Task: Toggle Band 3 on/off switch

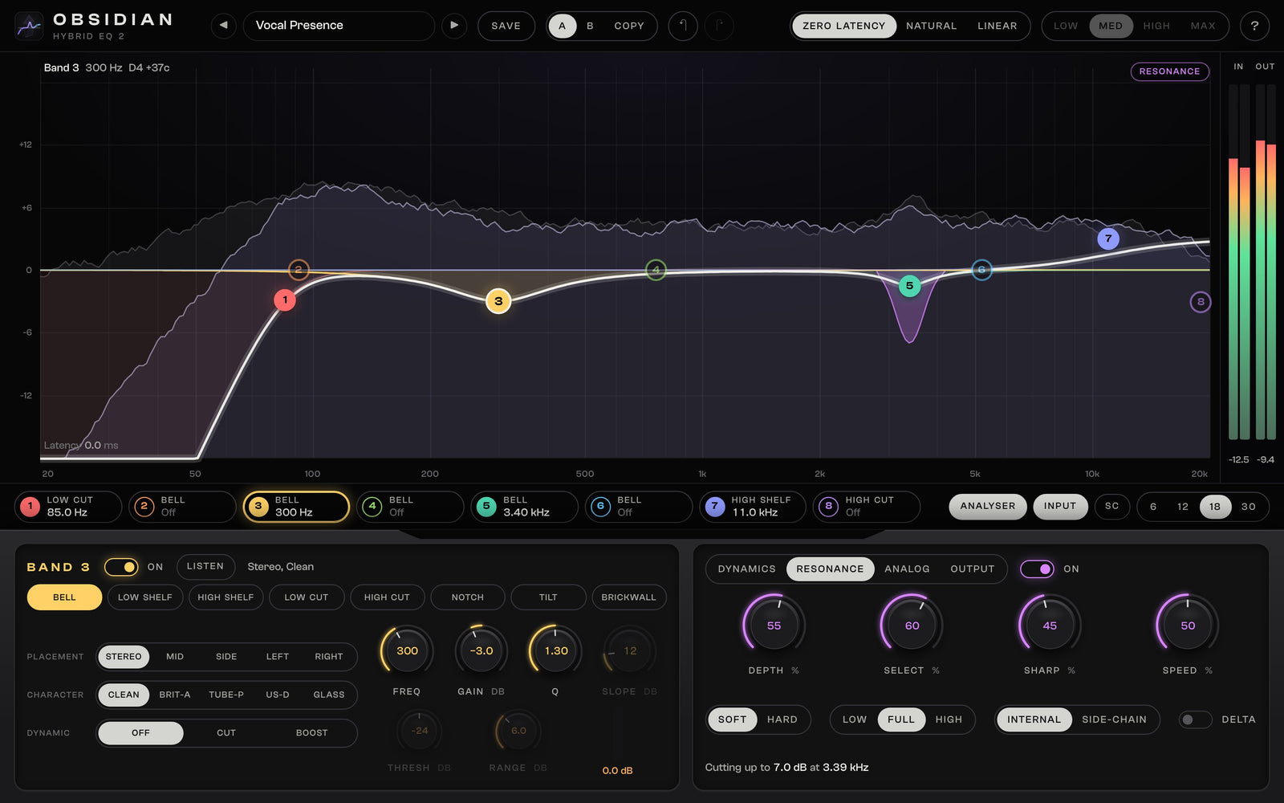Action: click(121, 567)
